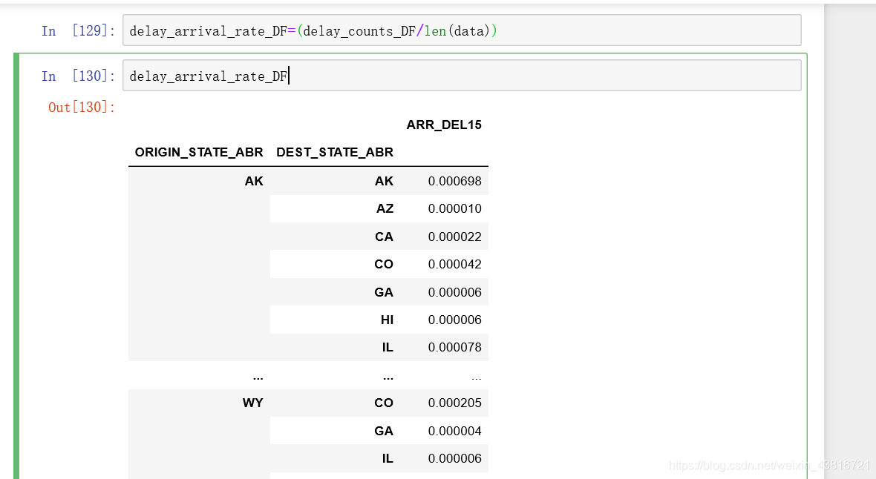Click the CA destination label
Screen dimensions: 876x479
point(384,237)
